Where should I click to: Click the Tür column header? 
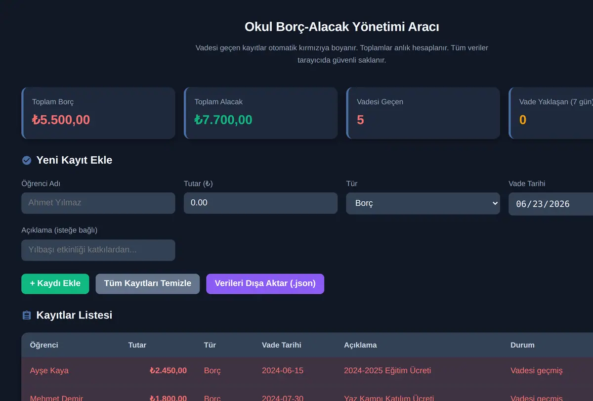tap(210, 345)
